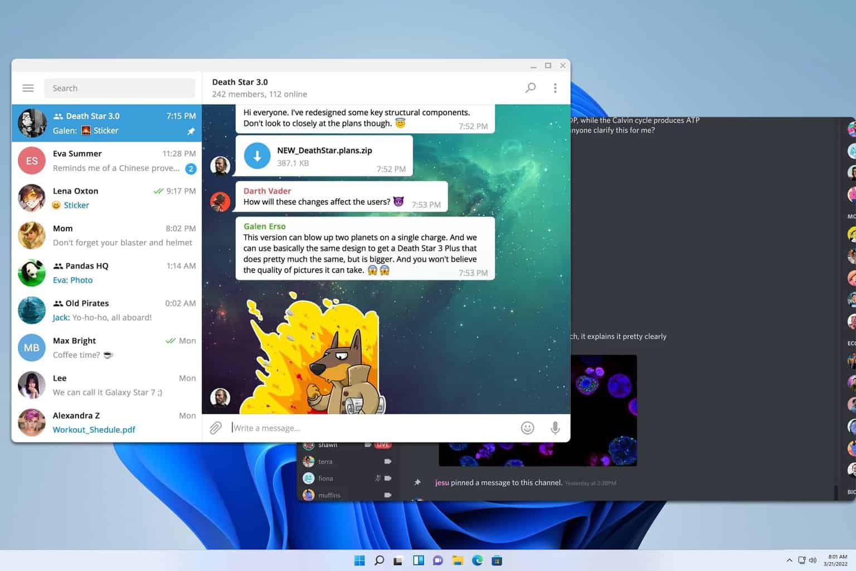Click Max Bright's MB avatar

(x=32, y=348)
